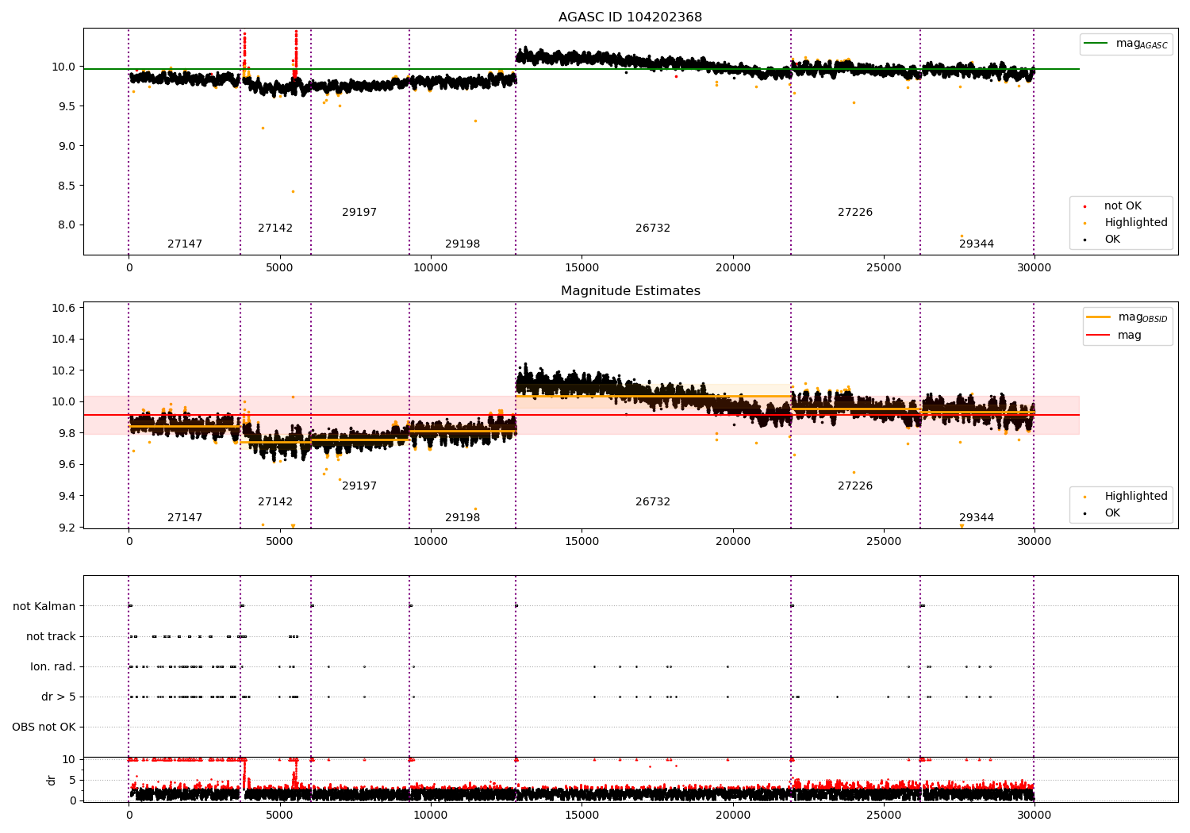
Task: Select the red 'mag' legend entry
Action: click(x=1115, y=335)
